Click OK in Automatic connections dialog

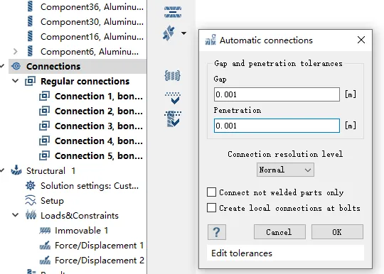coord(337,231)
